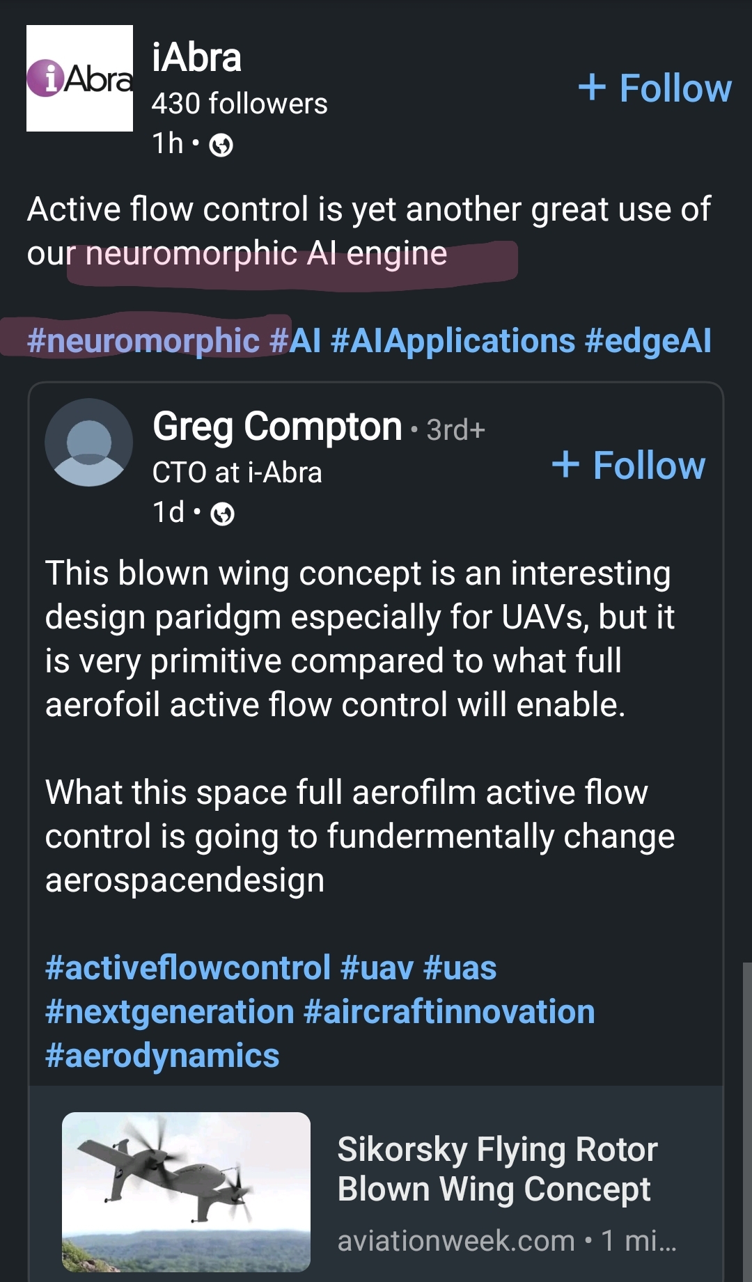Open the Sikorsky aircraft article thumbnail
This screenshot has height=1282, width=752.
(x=186, y=1192)
